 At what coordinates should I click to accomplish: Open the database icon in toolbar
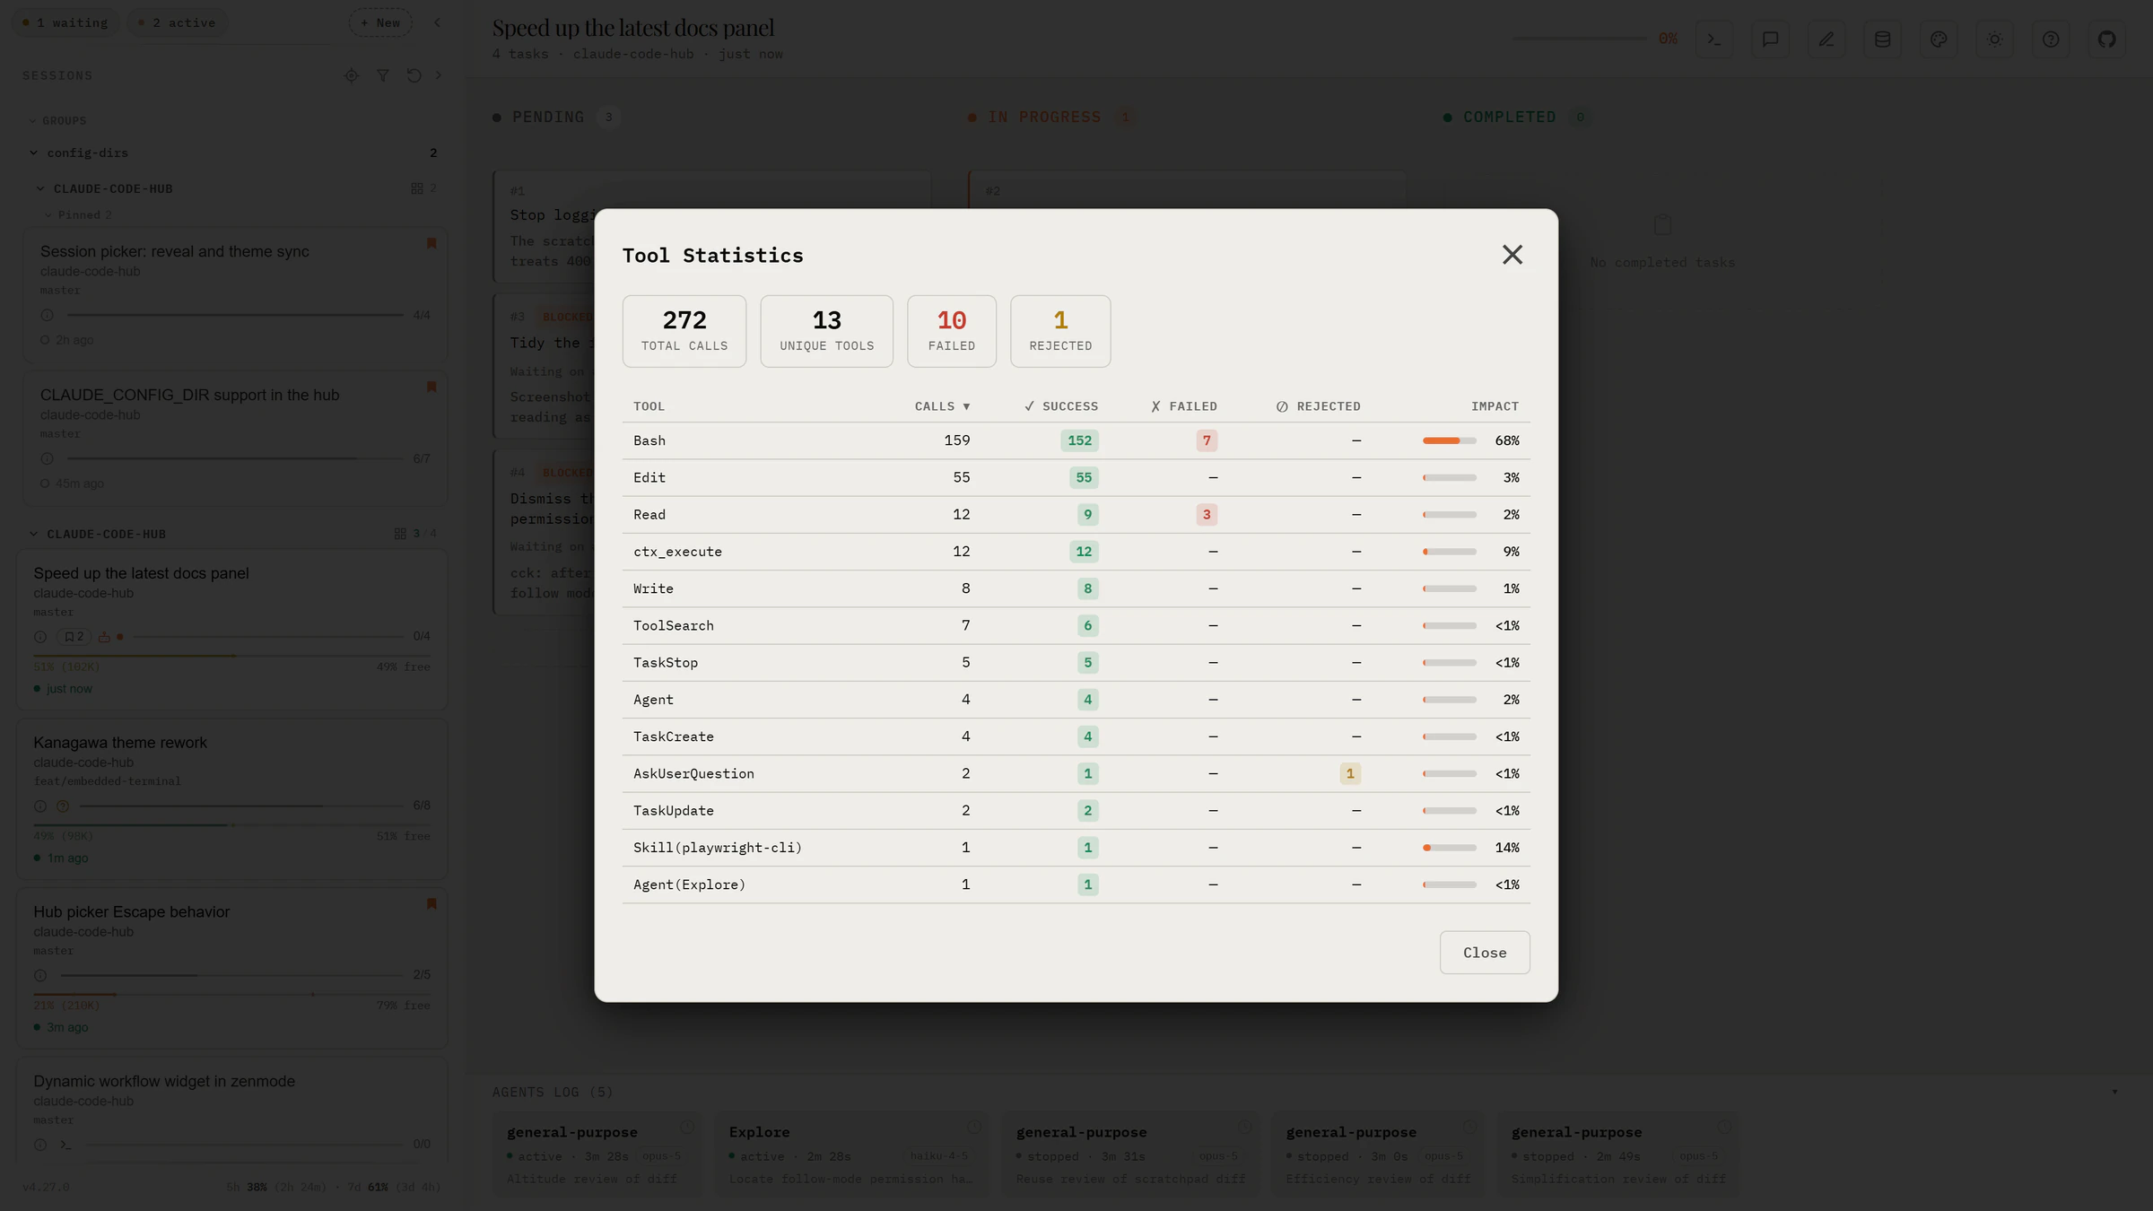[x=1882, y=39]
